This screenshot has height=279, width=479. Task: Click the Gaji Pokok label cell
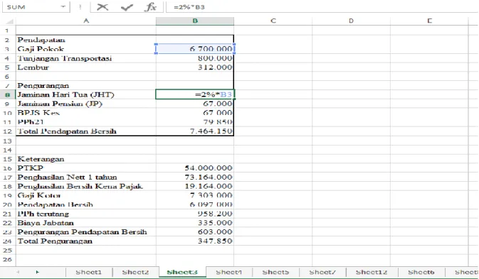[86, 49]
